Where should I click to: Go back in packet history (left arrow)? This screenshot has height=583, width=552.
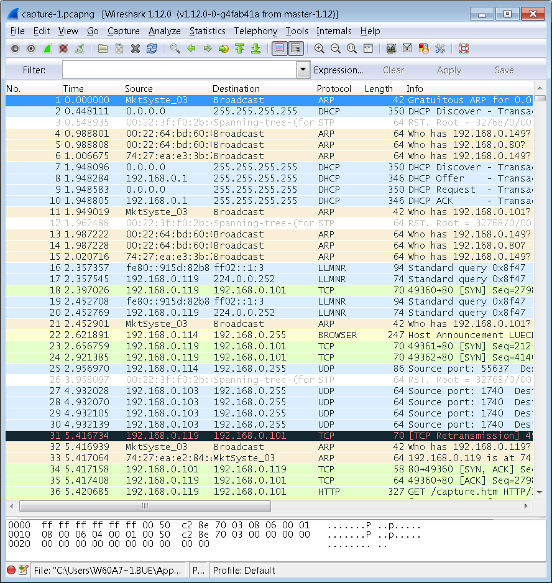[191, 48]
